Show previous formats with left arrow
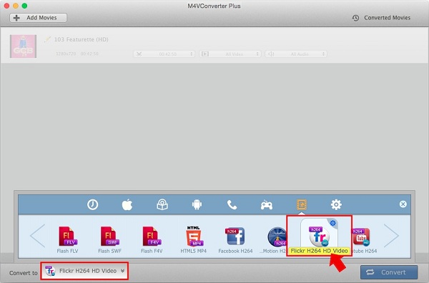 [x=37, y=236]
